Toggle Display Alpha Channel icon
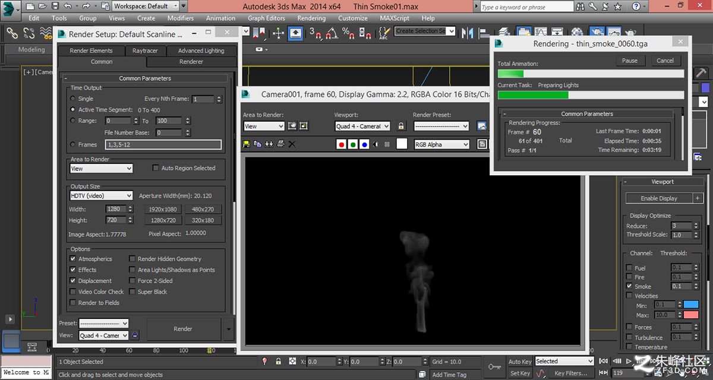Image resolution: width=713 pixels, height=380 pixels. (x=376, y=144)
